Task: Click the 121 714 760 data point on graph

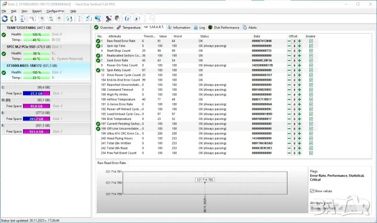Action: (205, 182)
